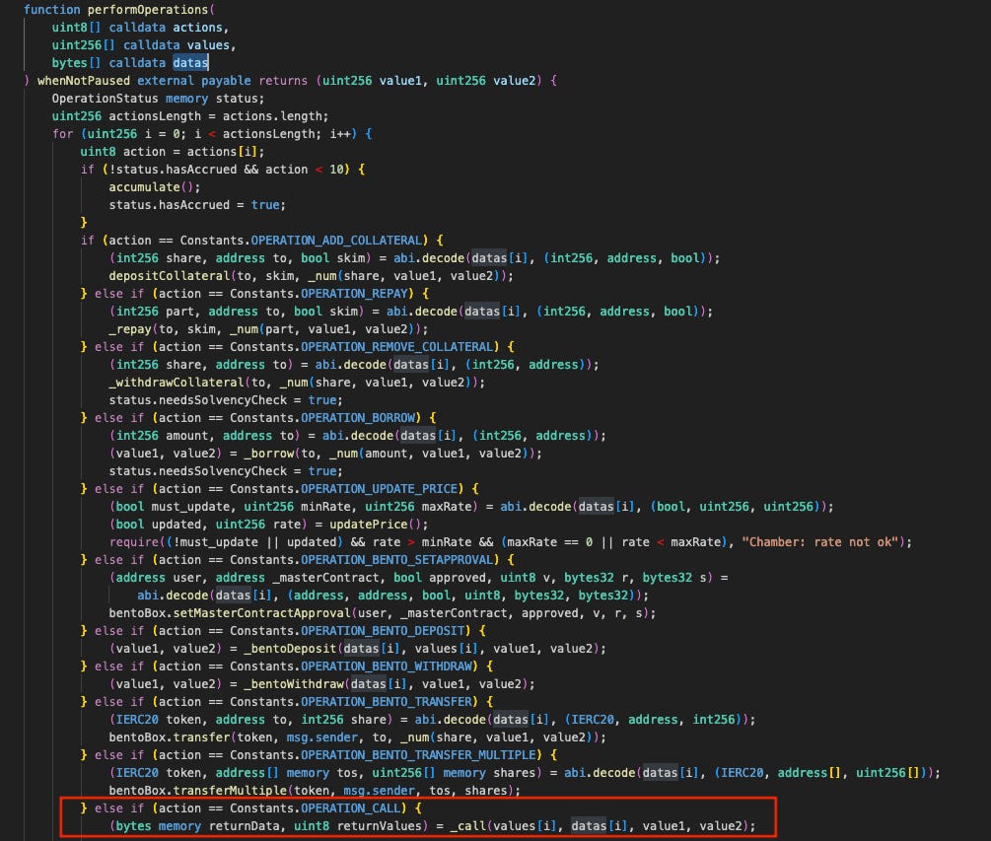Image resolution: width=991 pixels, height=841 pixels.
Task: Click the OPERATION_REMOVE_COLLATERAL constant
Action: 397,346
